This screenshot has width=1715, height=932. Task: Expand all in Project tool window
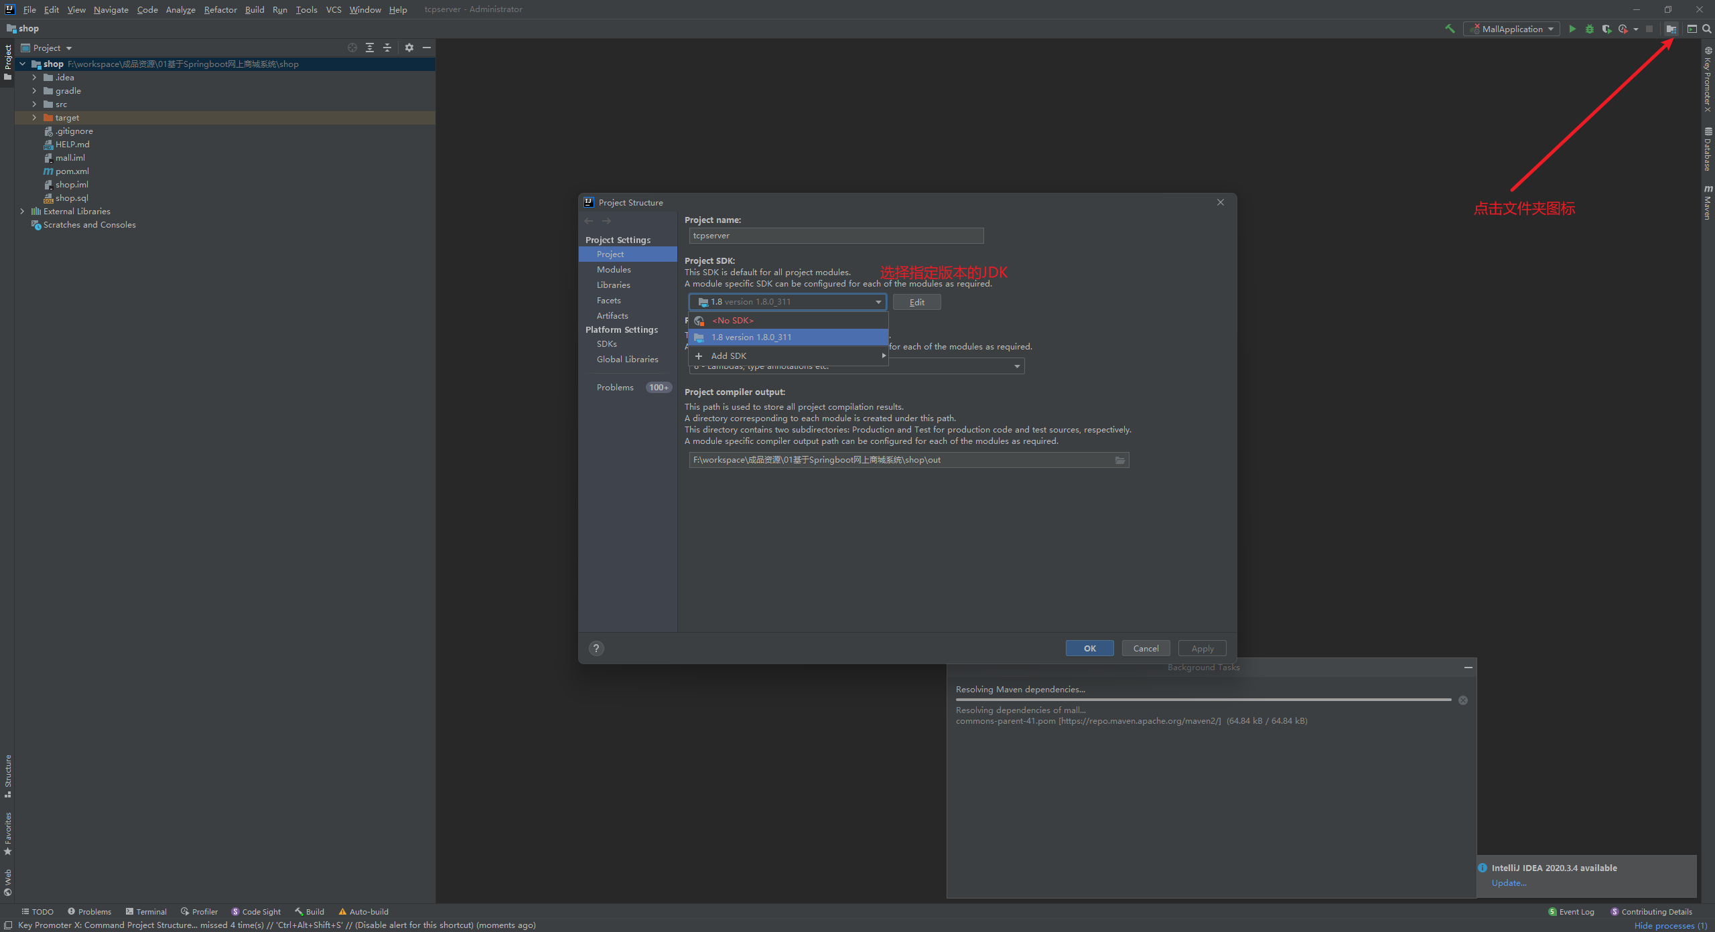370,48
